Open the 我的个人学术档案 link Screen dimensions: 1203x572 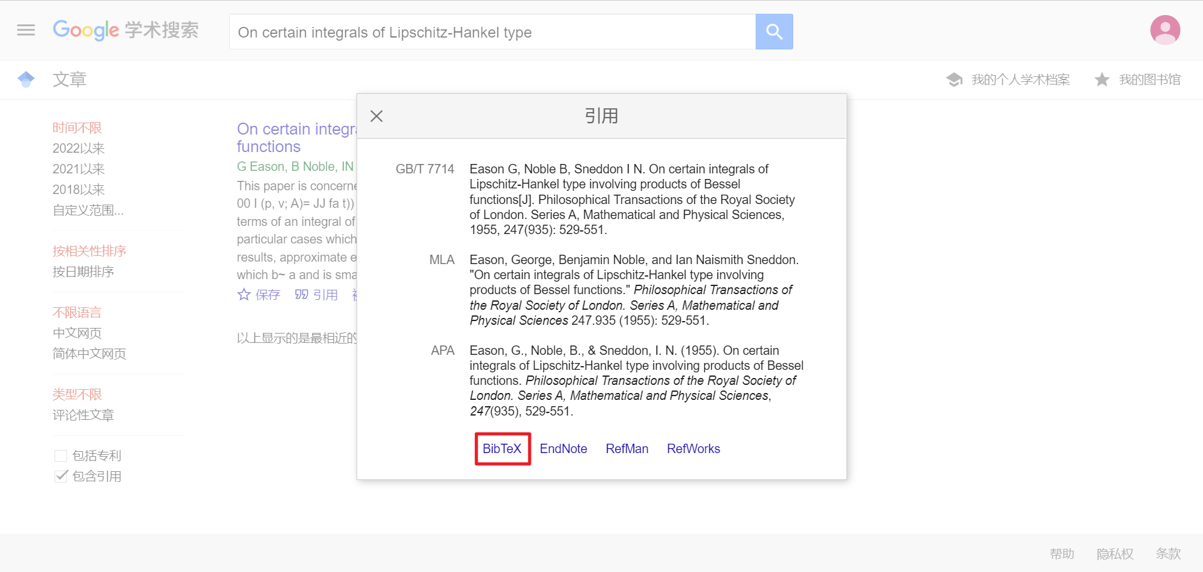[1020, 79]
